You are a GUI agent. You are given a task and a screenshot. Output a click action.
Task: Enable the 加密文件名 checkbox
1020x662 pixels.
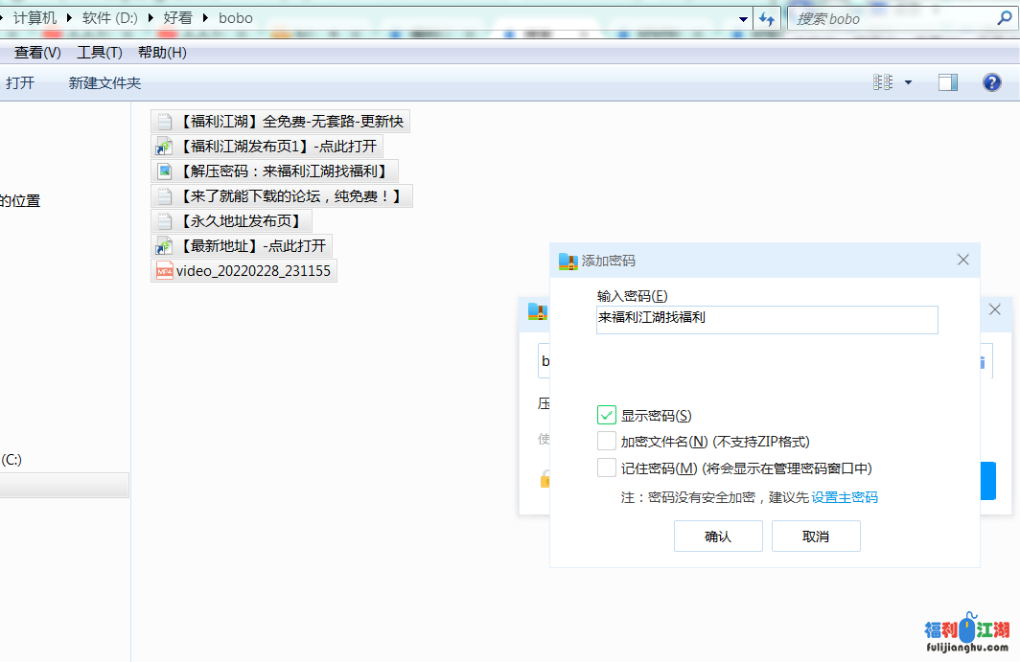pos(606,442)
